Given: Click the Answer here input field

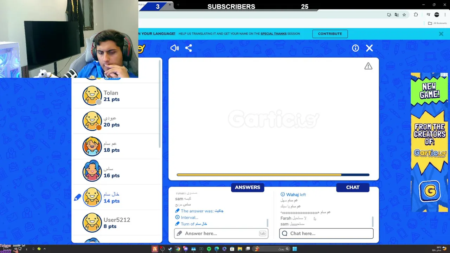Looking at the screenshot, I should pos(221,233).
